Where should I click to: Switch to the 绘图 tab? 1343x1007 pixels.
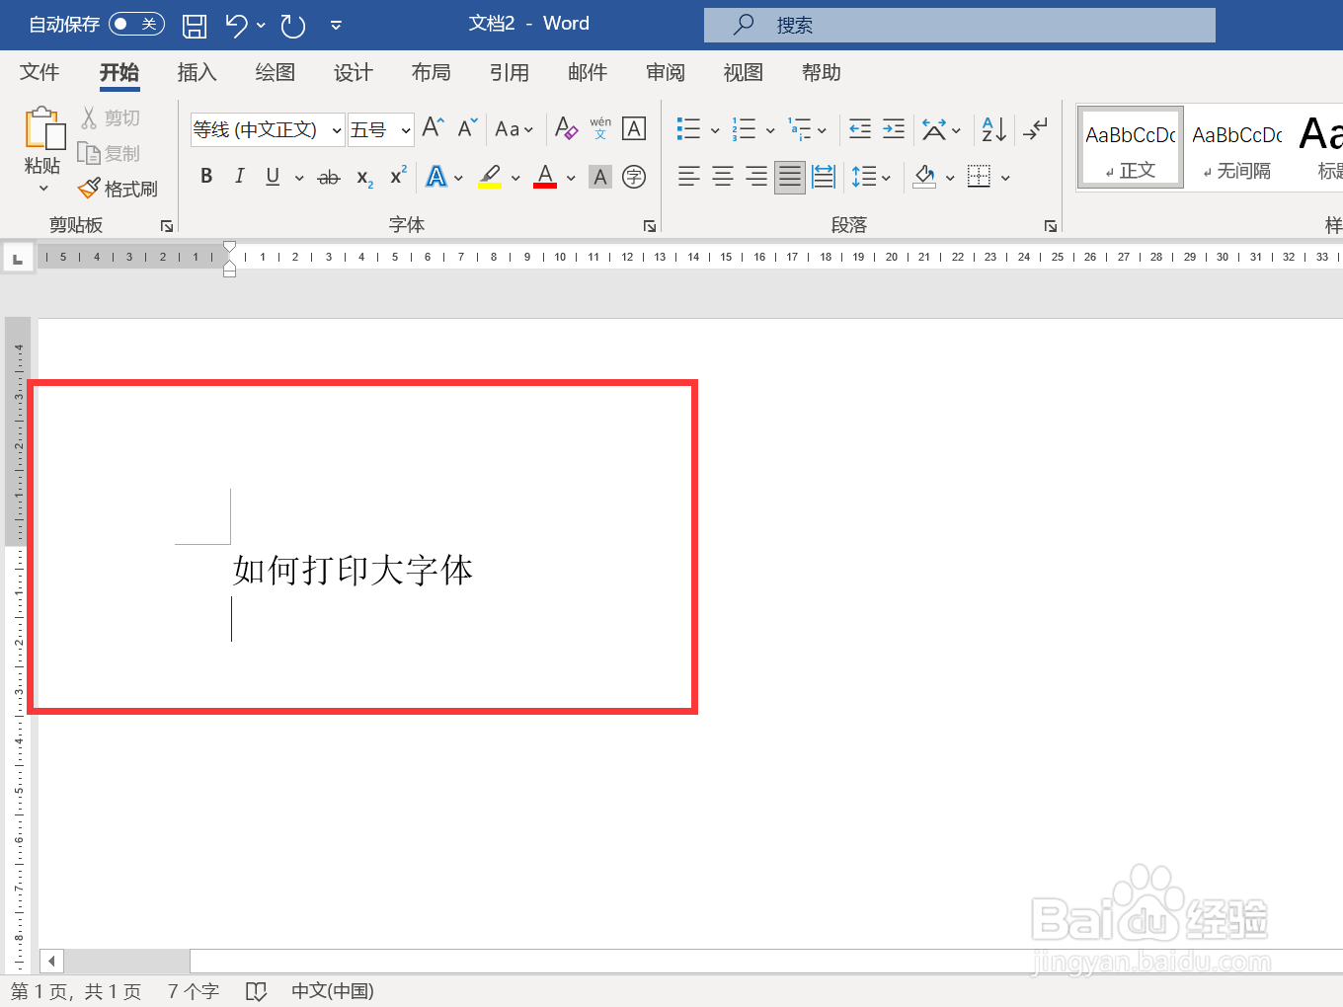tap(275, 72)
